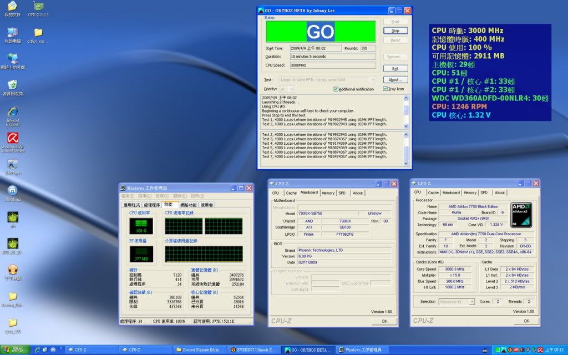Open the Maxthon2 browser icon
Screen dimensions: 568x355
pos(12,191)
